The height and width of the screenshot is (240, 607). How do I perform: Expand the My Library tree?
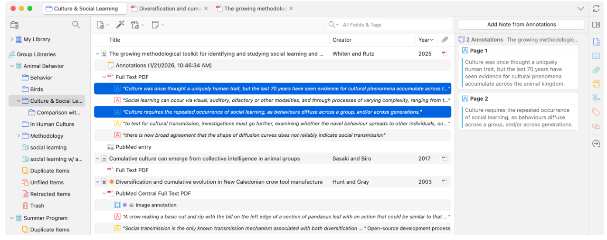12,39
